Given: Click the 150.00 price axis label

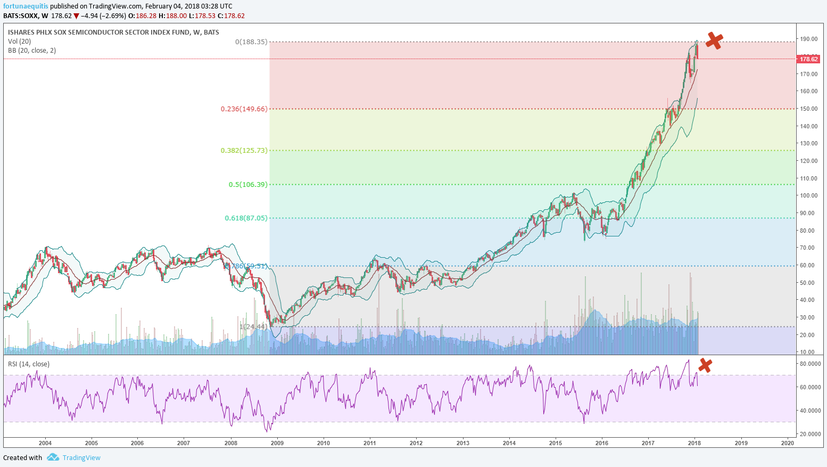Looking at the screenshot, I should pos(809,109).
